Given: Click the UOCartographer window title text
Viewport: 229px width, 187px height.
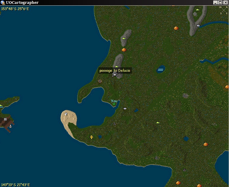Looking at the screenshot, I should [22, 2].
